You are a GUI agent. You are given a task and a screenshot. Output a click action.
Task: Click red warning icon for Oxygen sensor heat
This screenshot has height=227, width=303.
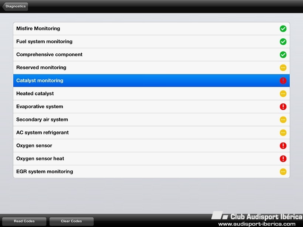click(283, 159)
